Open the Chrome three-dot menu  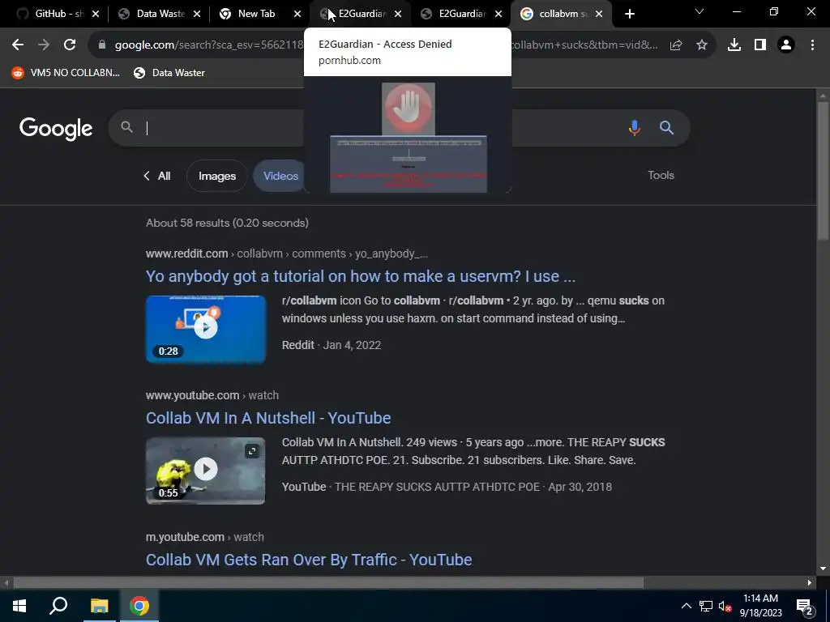[x=812, y=45]
